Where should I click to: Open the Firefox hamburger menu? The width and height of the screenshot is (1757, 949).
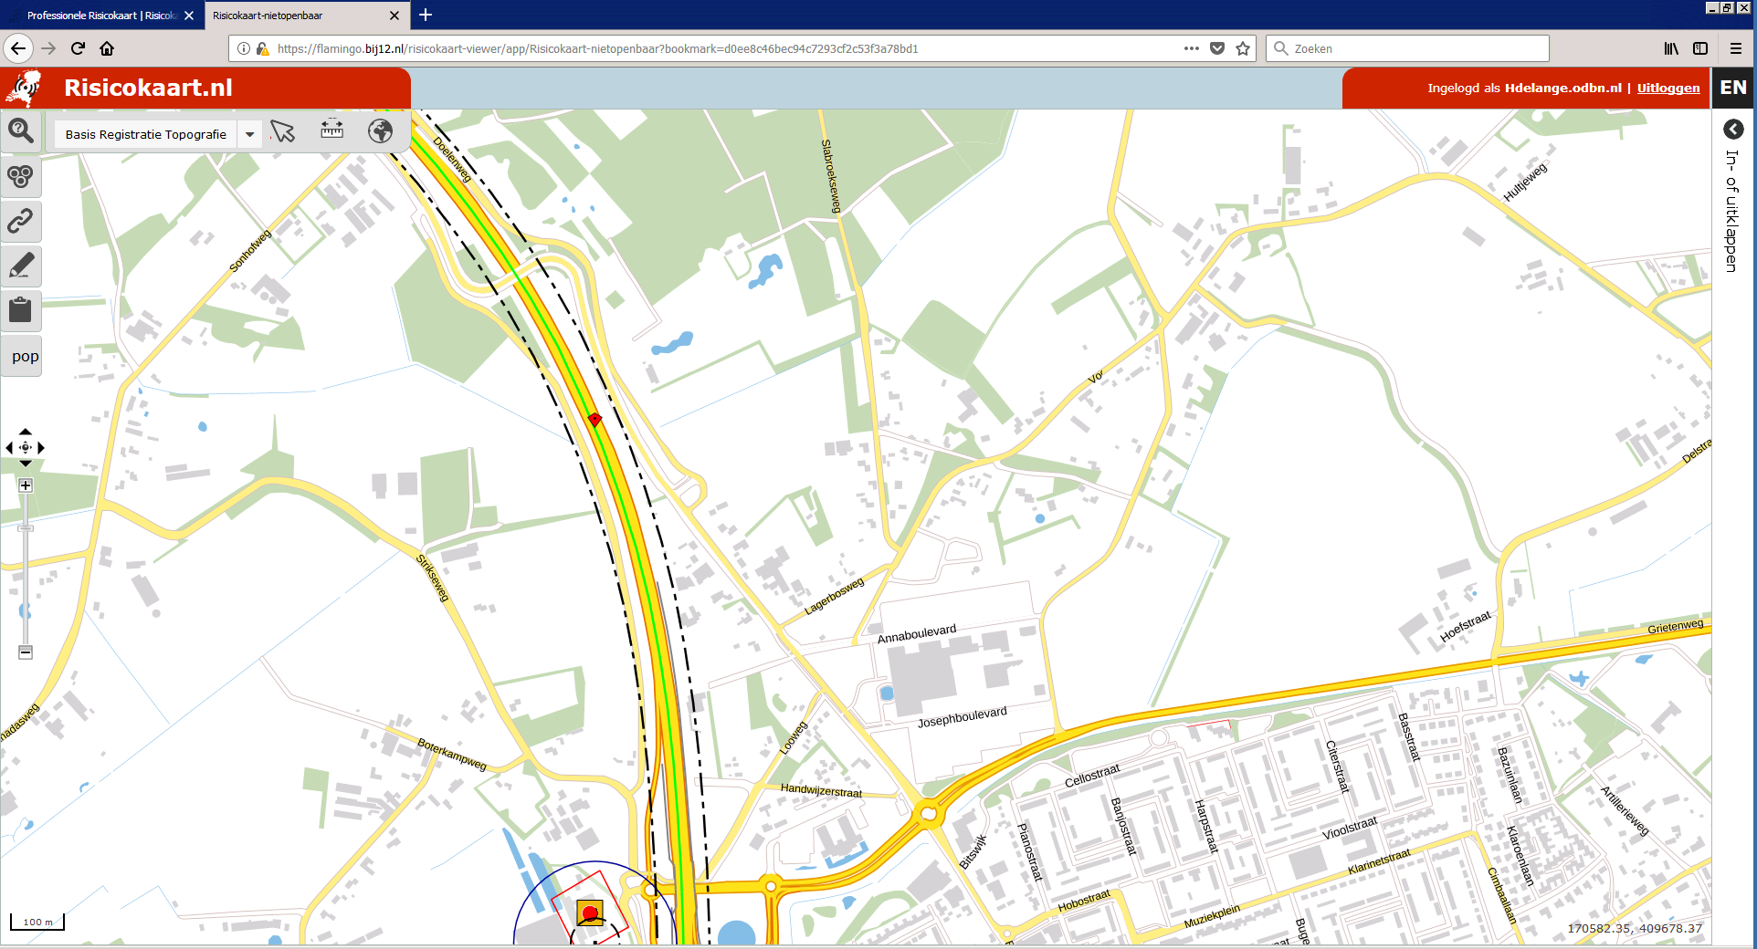[x=1736, y=48]
